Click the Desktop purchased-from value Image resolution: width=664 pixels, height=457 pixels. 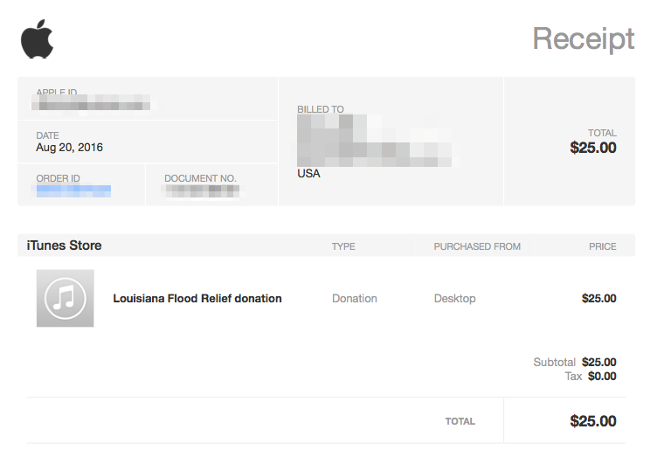point(455,299)
